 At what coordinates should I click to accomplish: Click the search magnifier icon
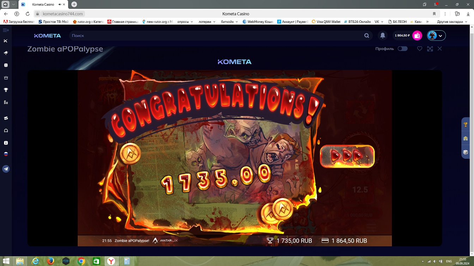[x=367, y=36]
